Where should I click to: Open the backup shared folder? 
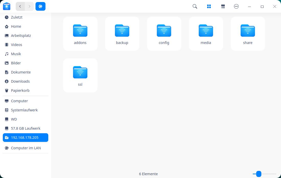(x=122, y=34)
